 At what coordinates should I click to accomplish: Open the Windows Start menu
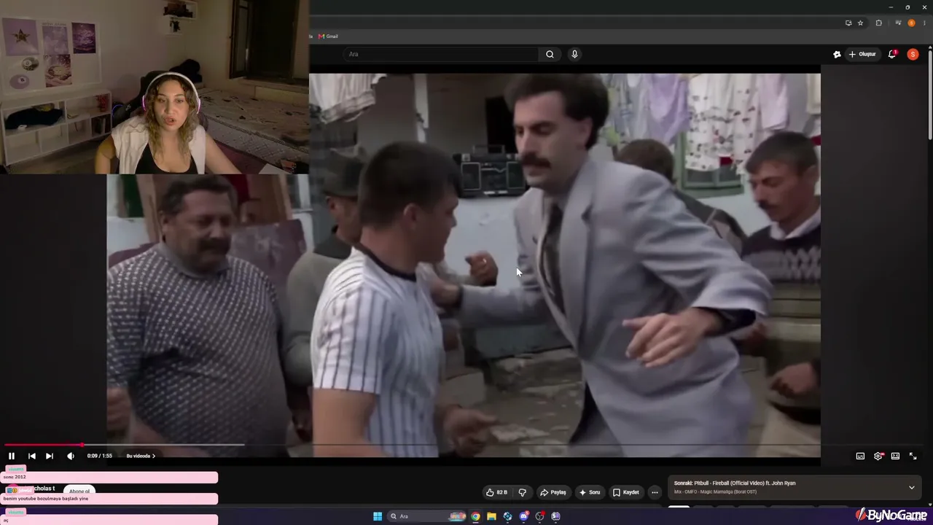click(378, 516)
